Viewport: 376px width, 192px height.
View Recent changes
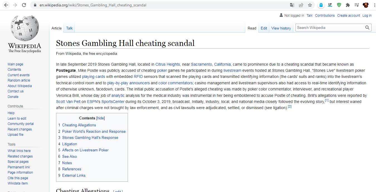(x=20, y=129)
